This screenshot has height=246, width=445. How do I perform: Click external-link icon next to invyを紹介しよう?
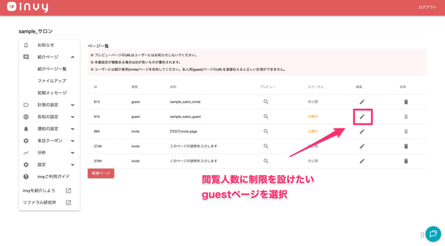[68, 190]
